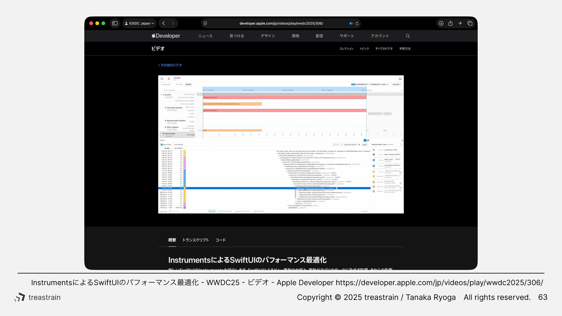Open the アカウント menu item
562x316 pixels.
(380, 36)
